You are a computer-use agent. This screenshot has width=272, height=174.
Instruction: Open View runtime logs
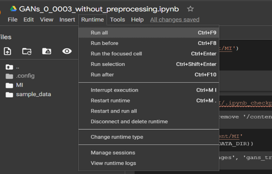tap(113, 163)
